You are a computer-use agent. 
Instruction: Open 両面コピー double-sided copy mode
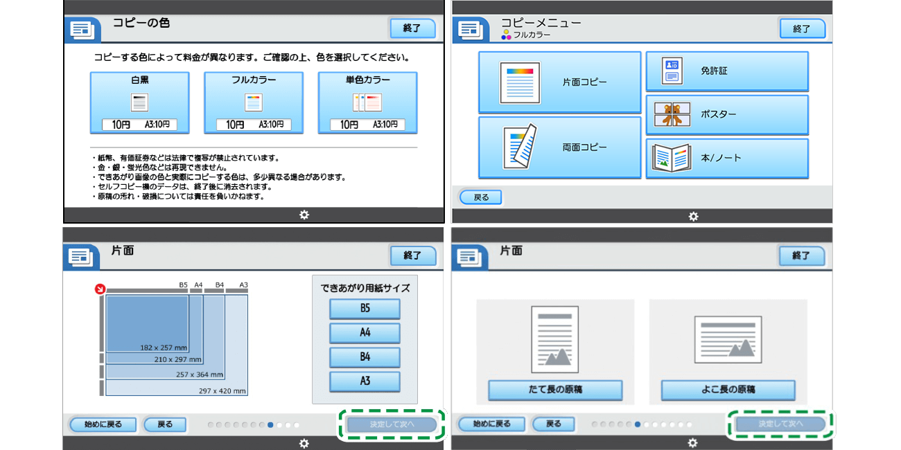[x=559, y=147]
